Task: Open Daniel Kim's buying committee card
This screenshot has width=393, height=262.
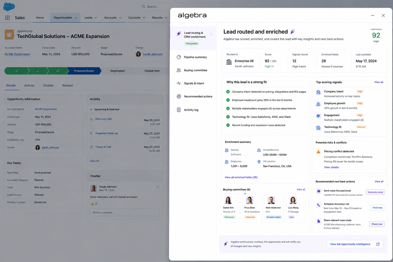Action: [230, 208]
